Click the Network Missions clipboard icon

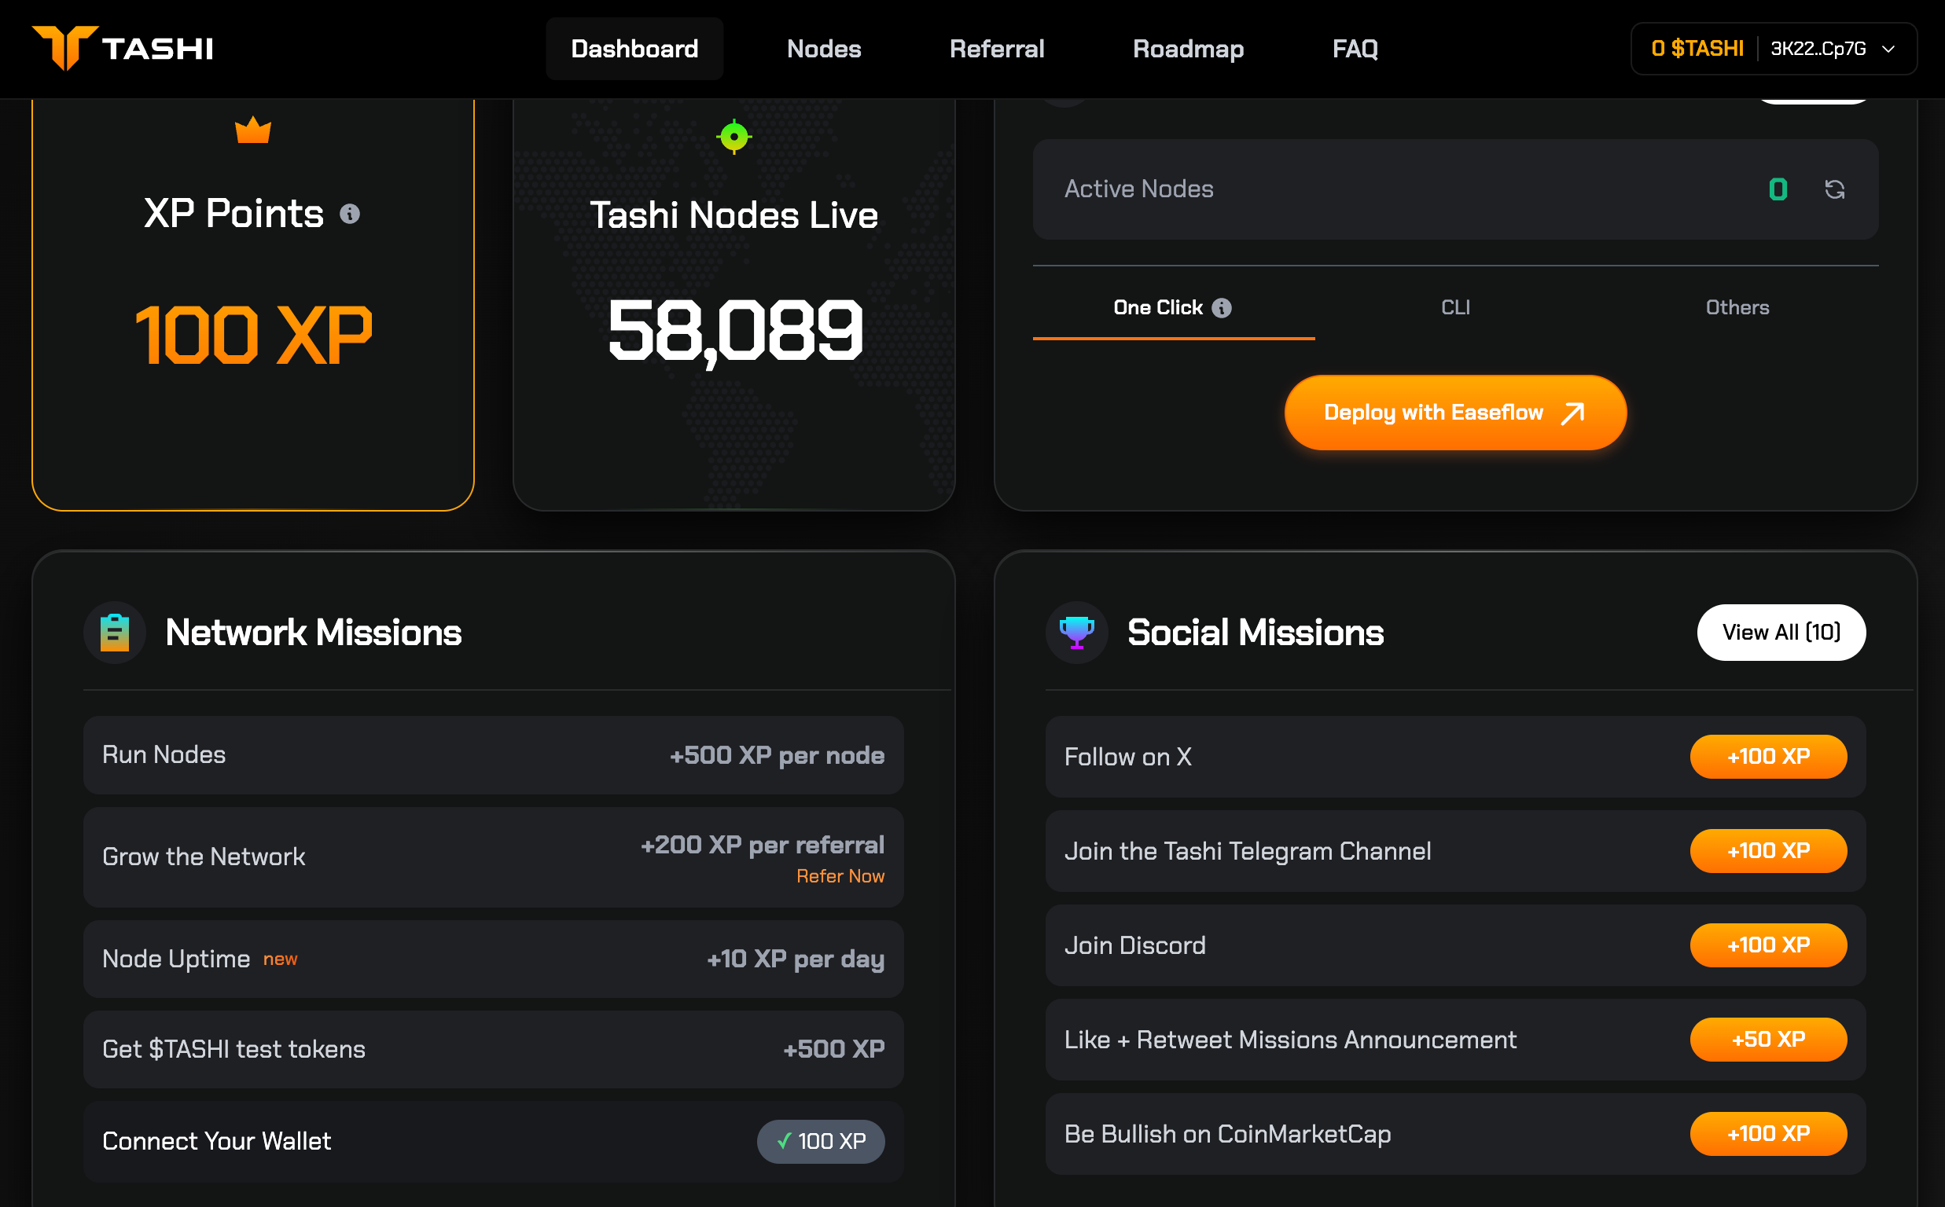pyautogui.click(x=115, y=633)
